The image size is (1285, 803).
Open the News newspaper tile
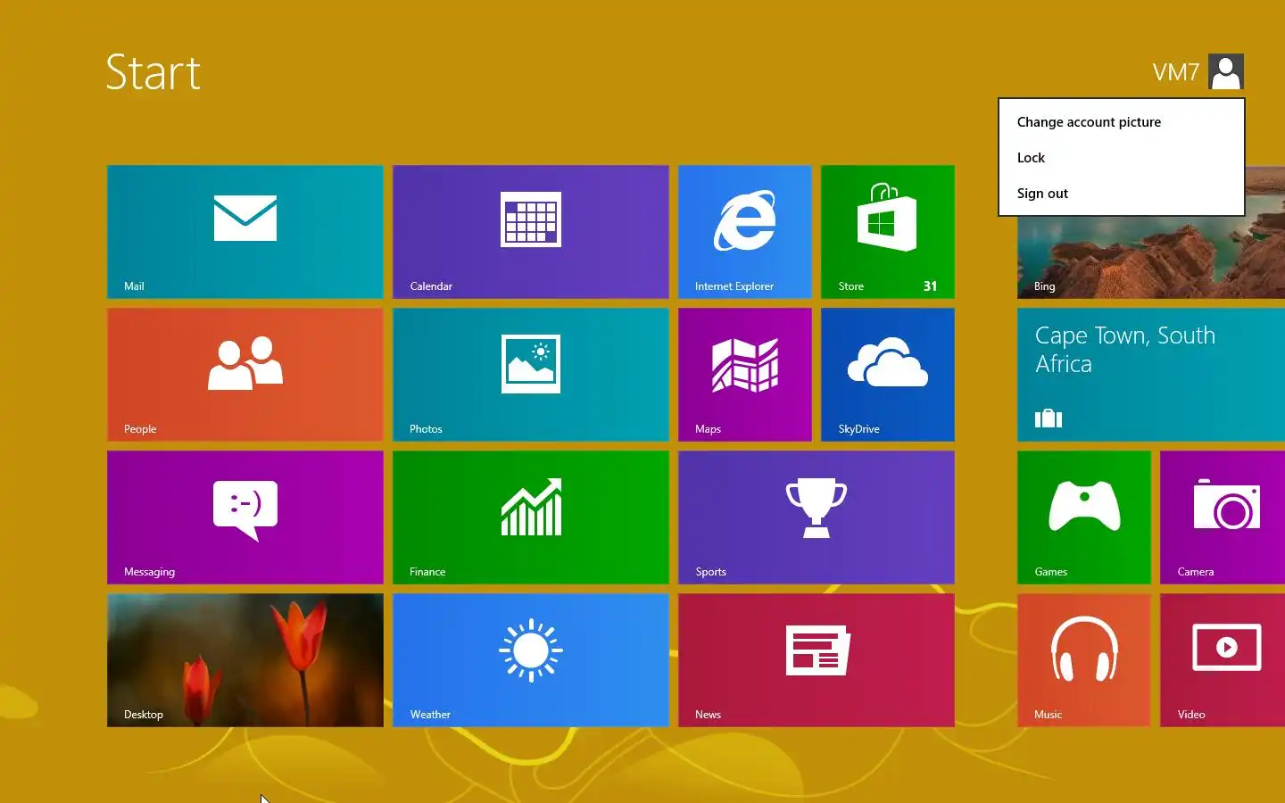[x=817, y=660]
